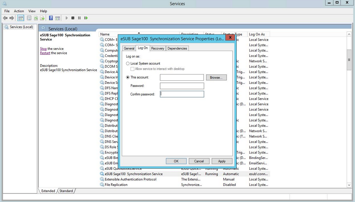Check Allow service to interact with desktop
This screenshot has height=202, width=355.
click(133, 69)
